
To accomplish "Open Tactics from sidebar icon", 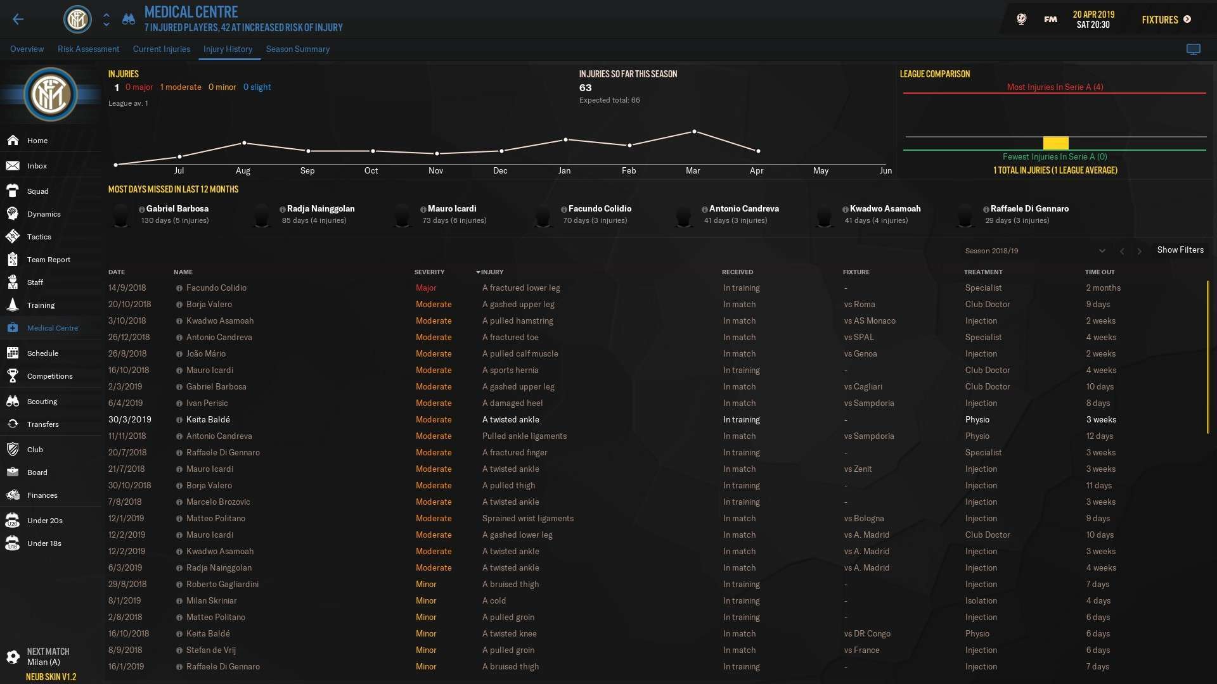I will [13, 237].
